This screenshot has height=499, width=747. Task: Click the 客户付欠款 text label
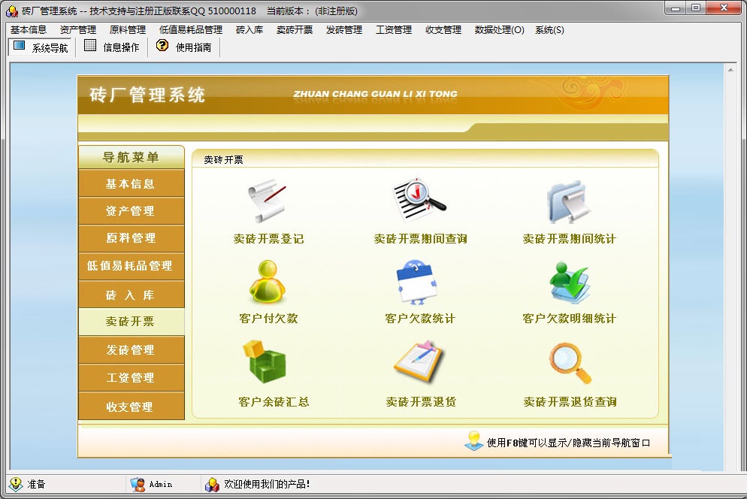point(269,319)
